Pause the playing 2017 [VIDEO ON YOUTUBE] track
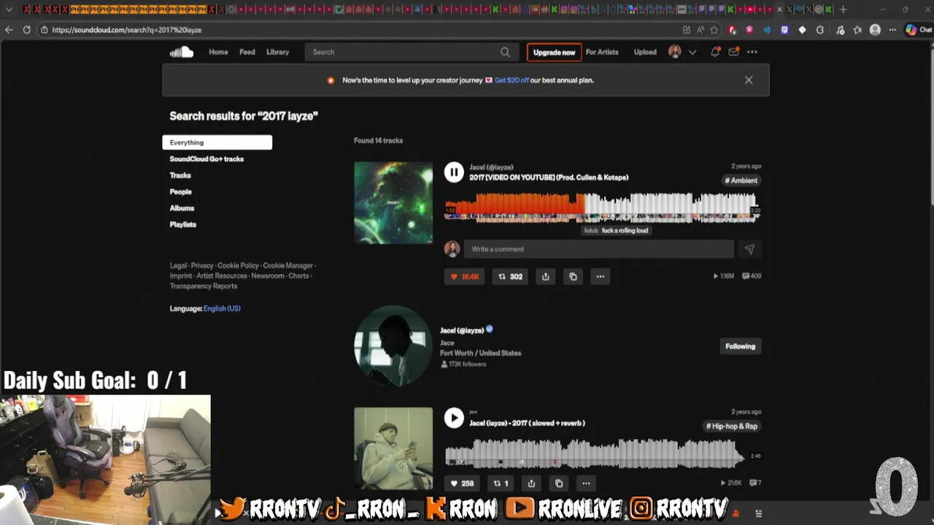Screen dimensions: 934x525 pyautogui.click(x=454, y=172)
